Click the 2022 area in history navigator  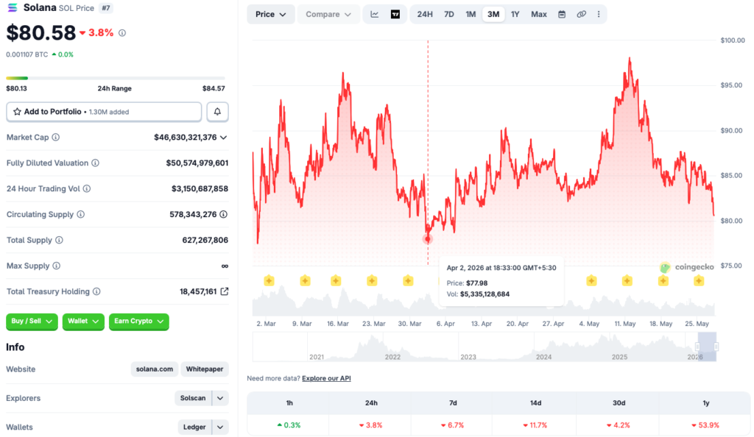392,357
